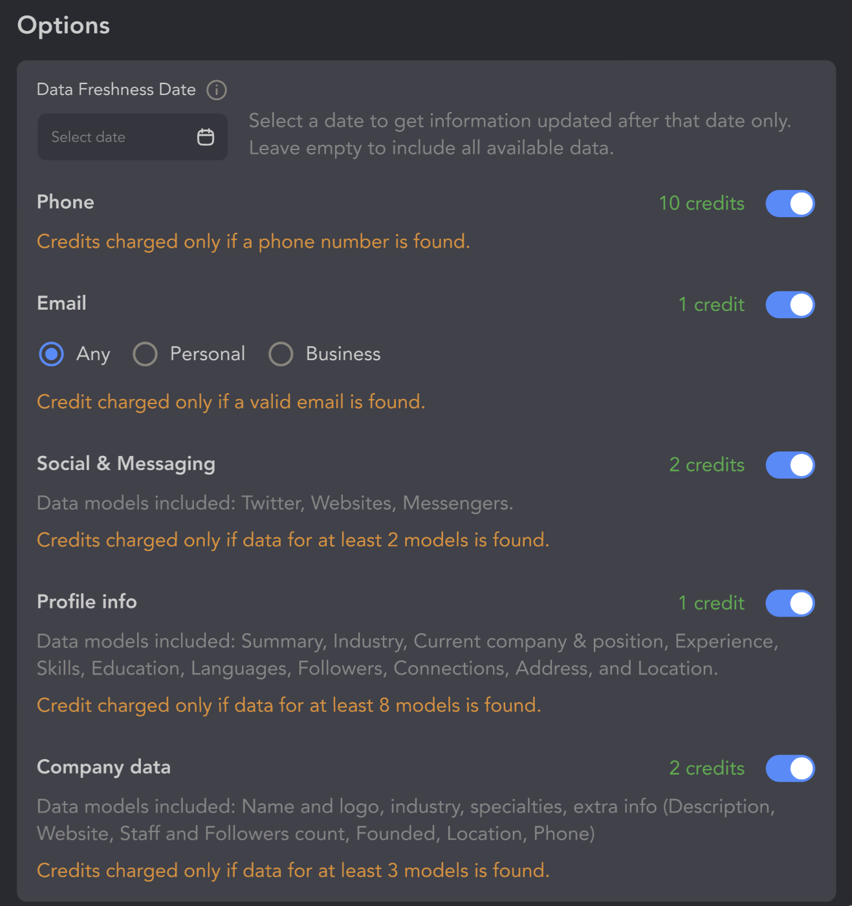This screenshot has width=852, height=906.
Task: Click the Phone section heading
Action: [x=65, y=202]
